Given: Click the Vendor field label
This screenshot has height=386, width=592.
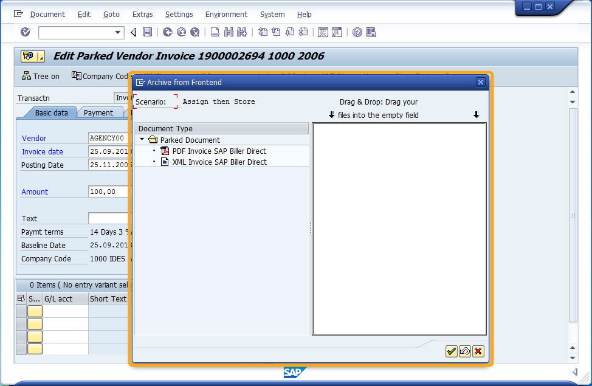Looking at the screenshot, I should [34, 138].
